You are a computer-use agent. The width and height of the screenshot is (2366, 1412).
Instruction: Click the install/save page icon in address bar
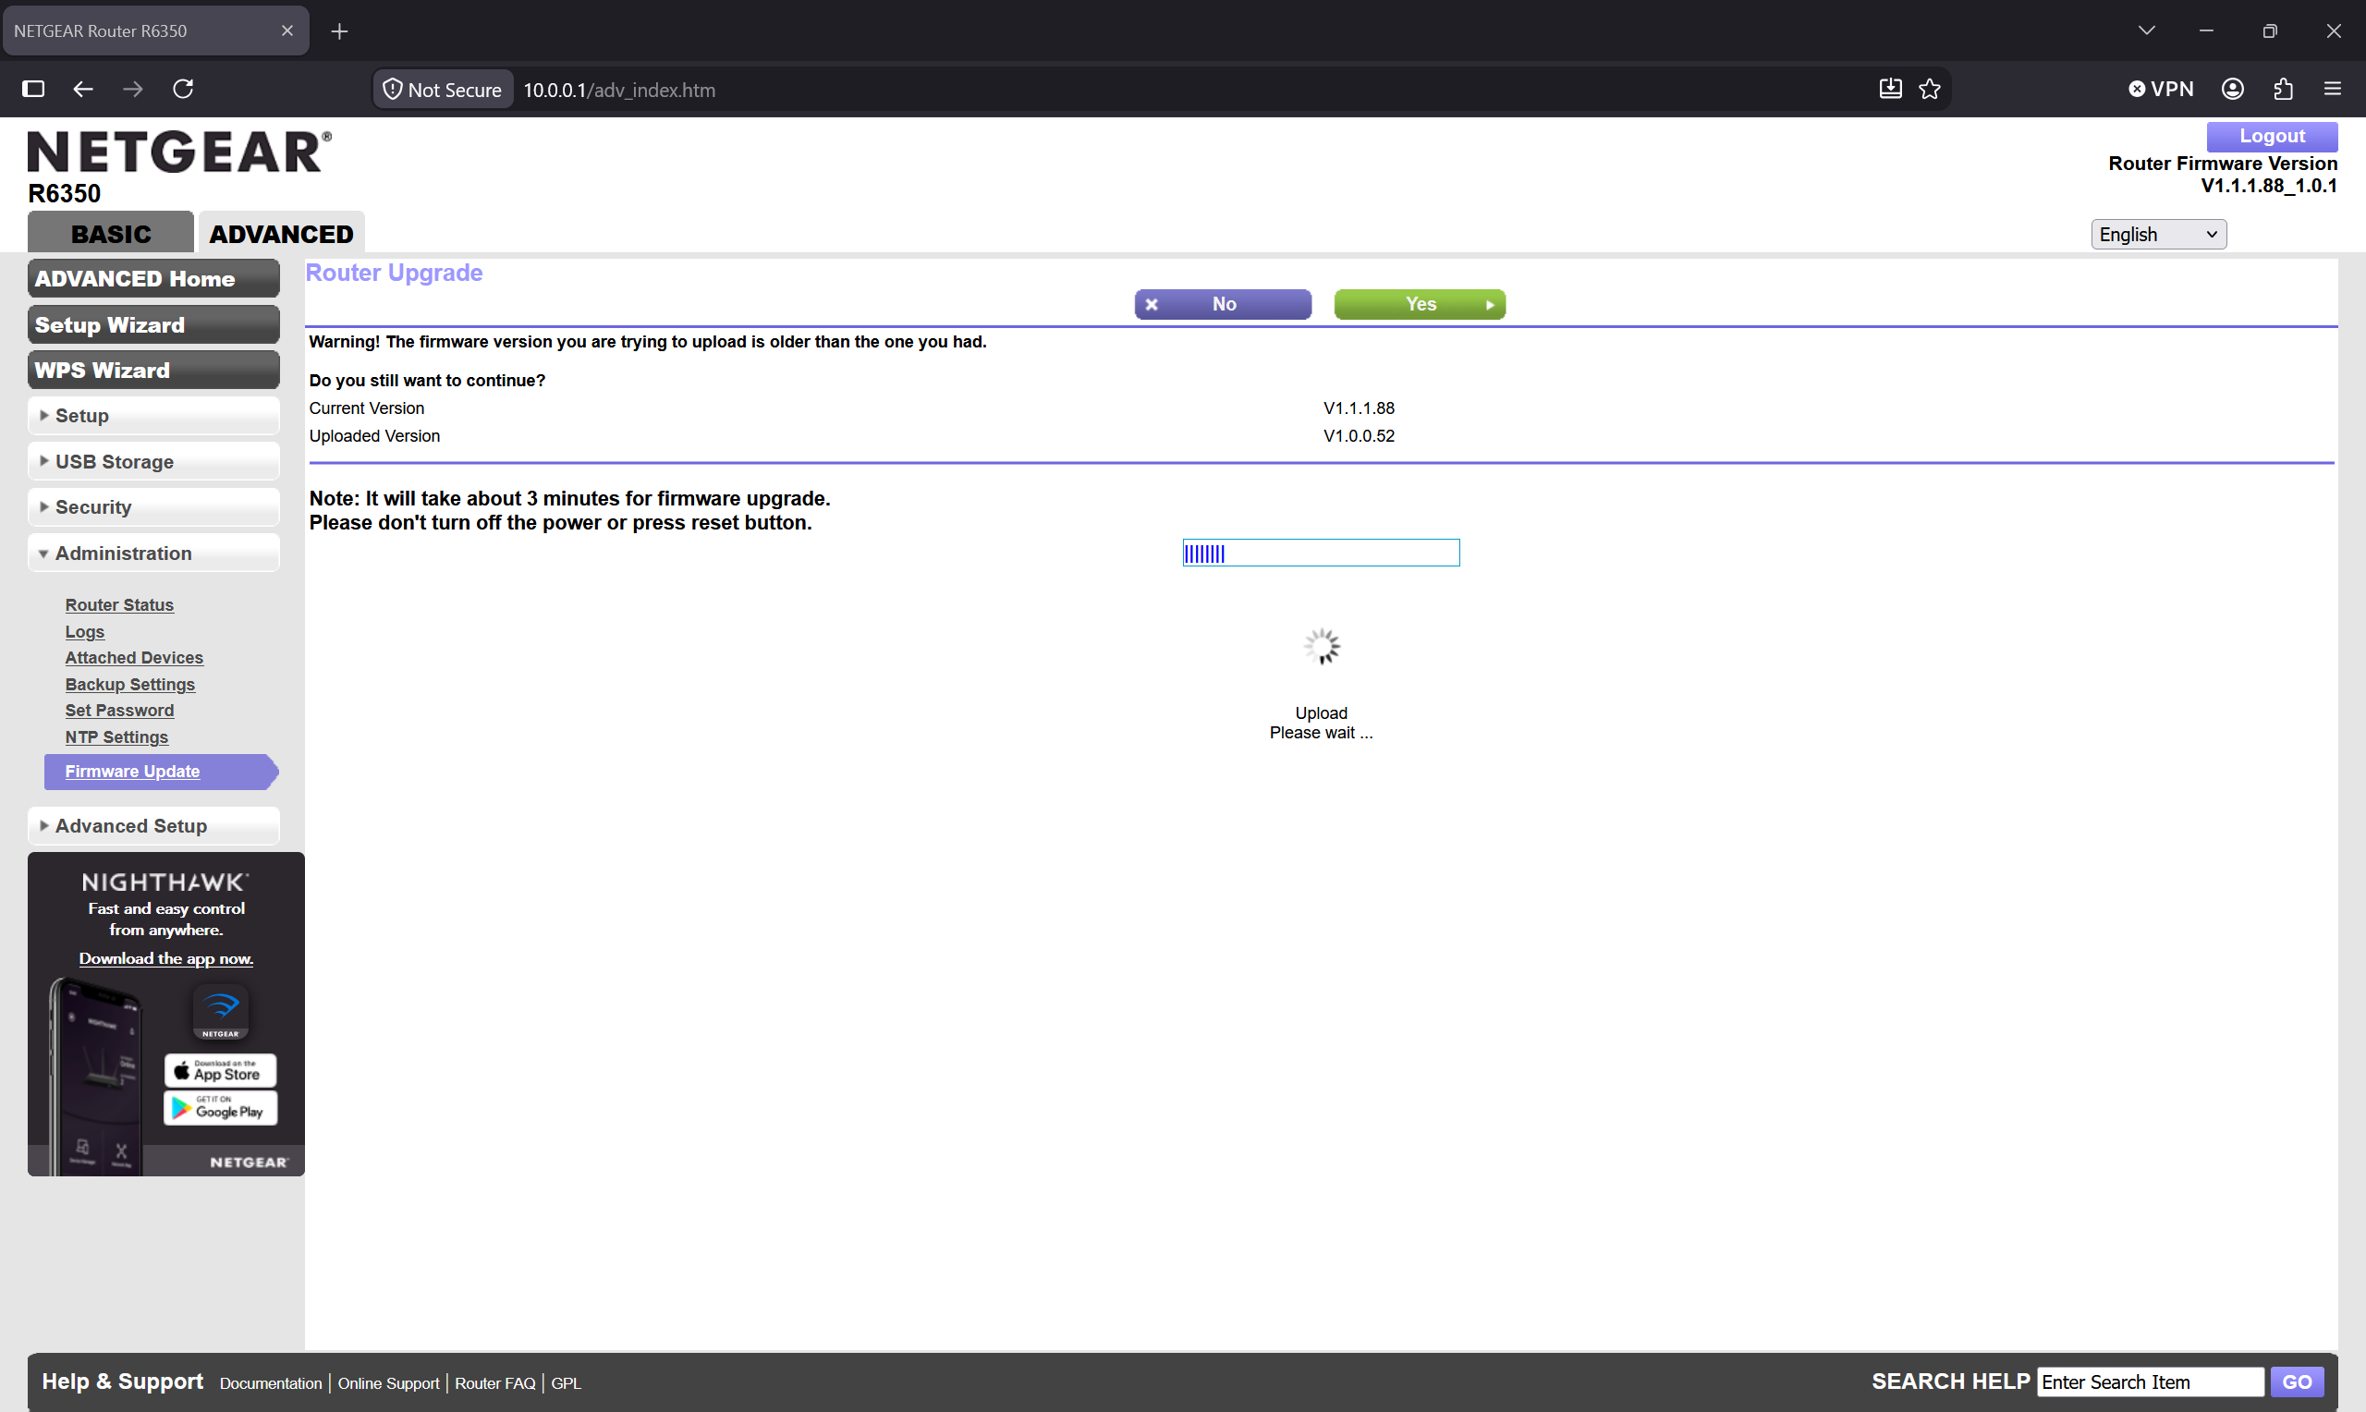1890,89
